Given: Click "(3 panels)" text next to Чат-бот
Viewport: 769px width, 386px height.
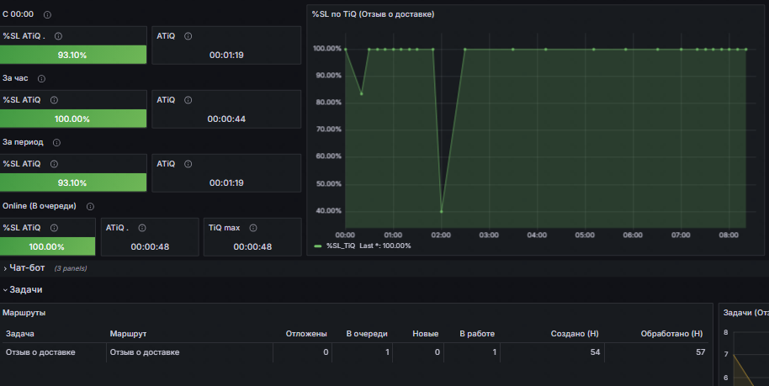Looking at the screenshot, I should pos(71,268).
